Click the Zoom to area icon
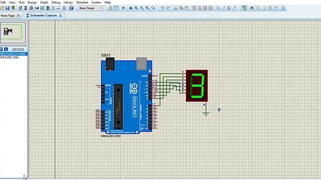The height and width of the screenshot is (180, 321). (152, 8)
